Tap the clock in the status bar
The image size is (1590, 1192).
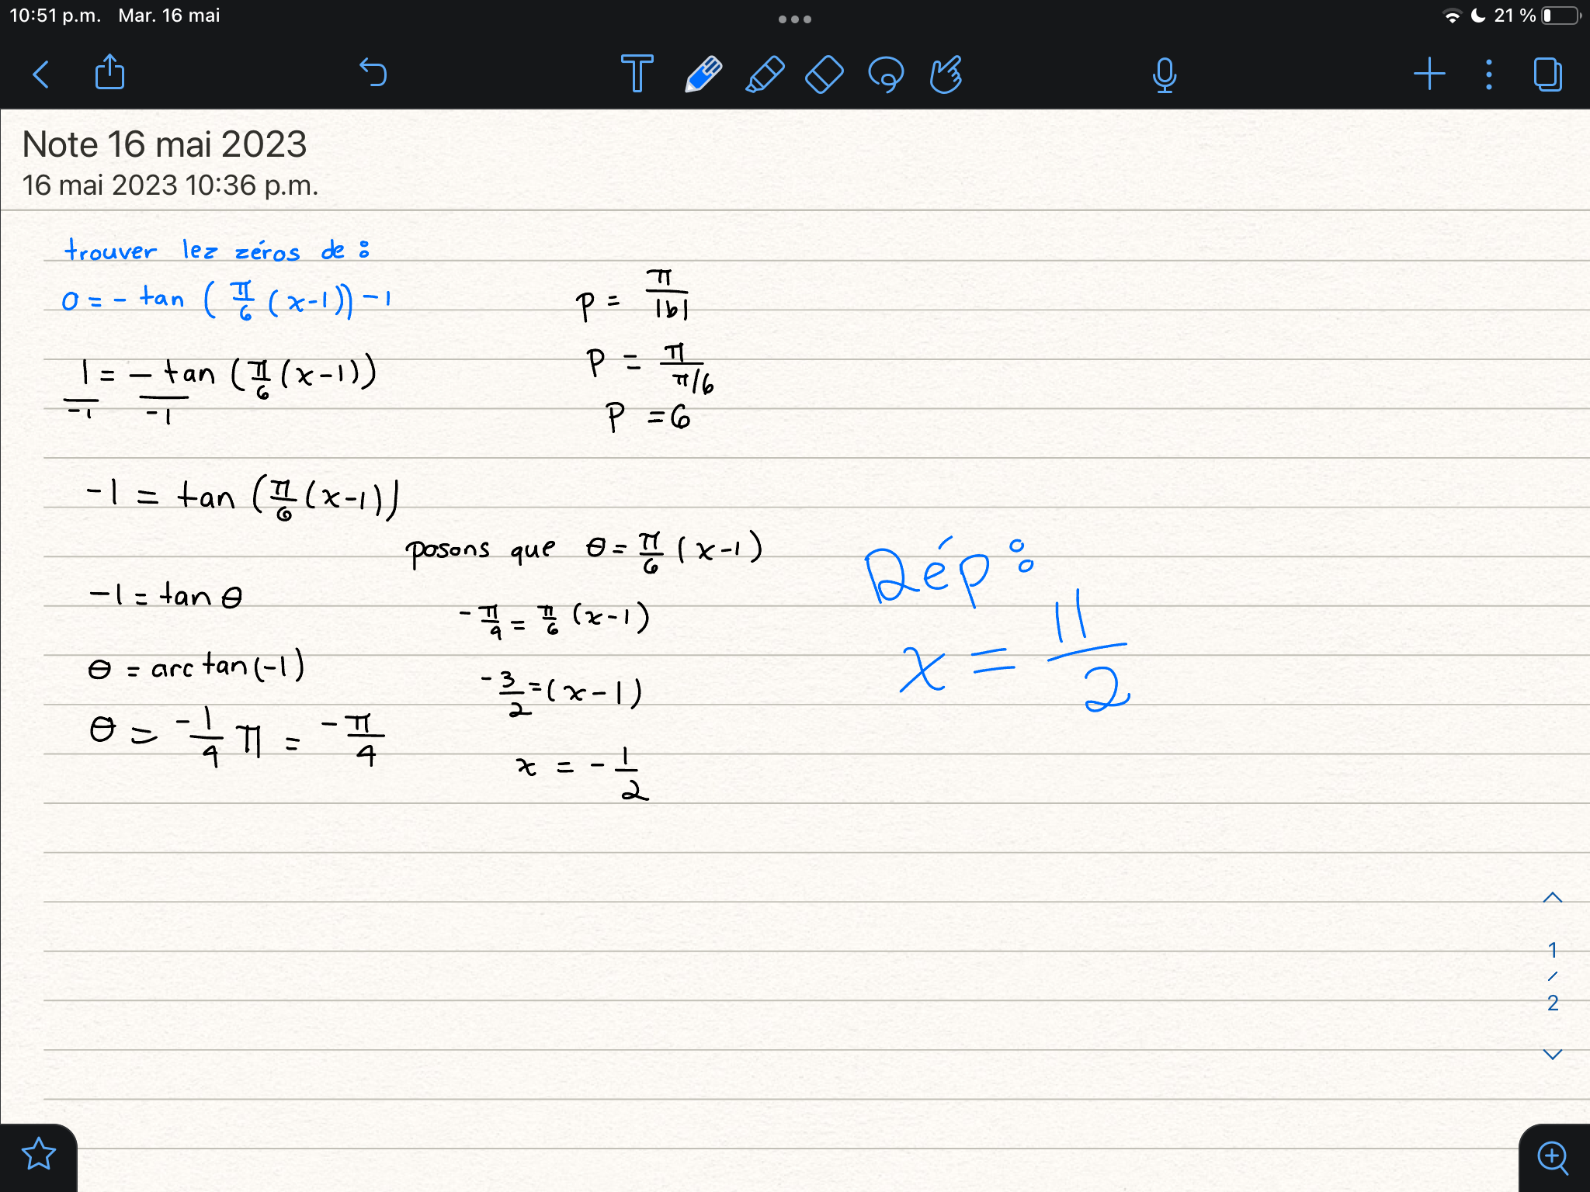[57, 15]
